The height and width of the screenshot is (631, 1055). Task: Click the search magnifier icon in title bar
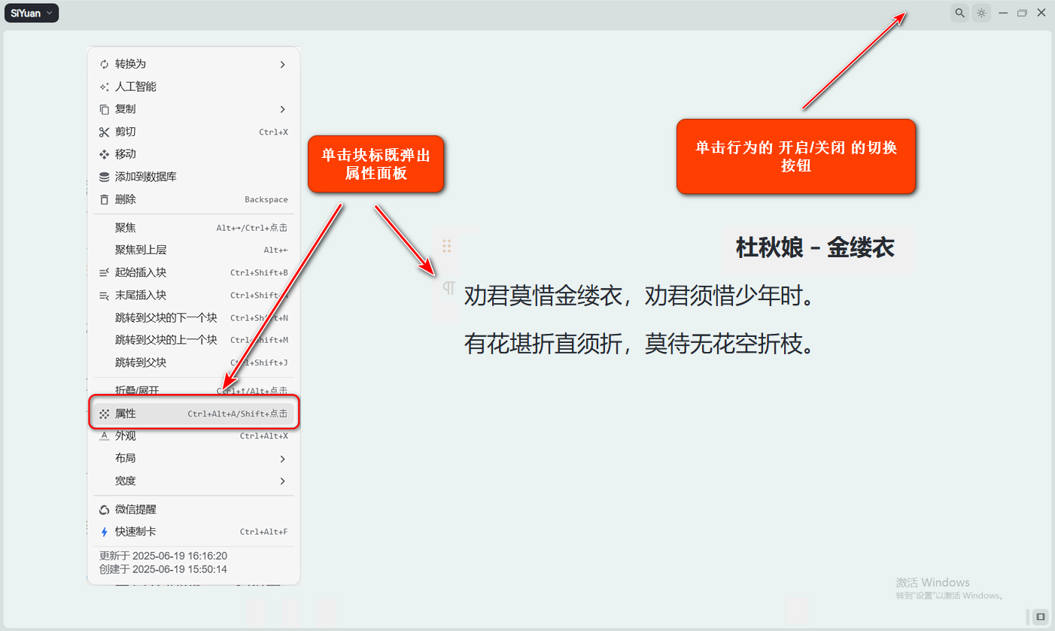[x=959, y=13]
